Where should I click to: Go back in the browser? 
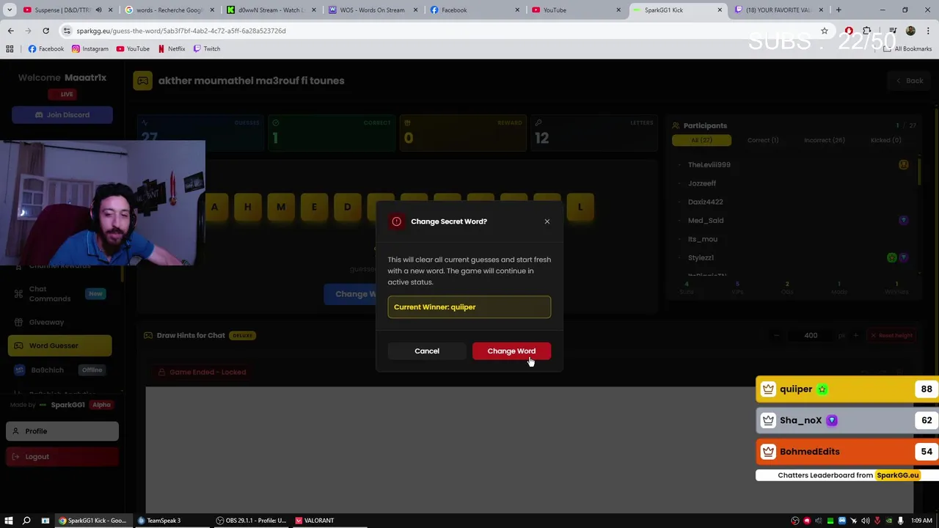point(10,31)
